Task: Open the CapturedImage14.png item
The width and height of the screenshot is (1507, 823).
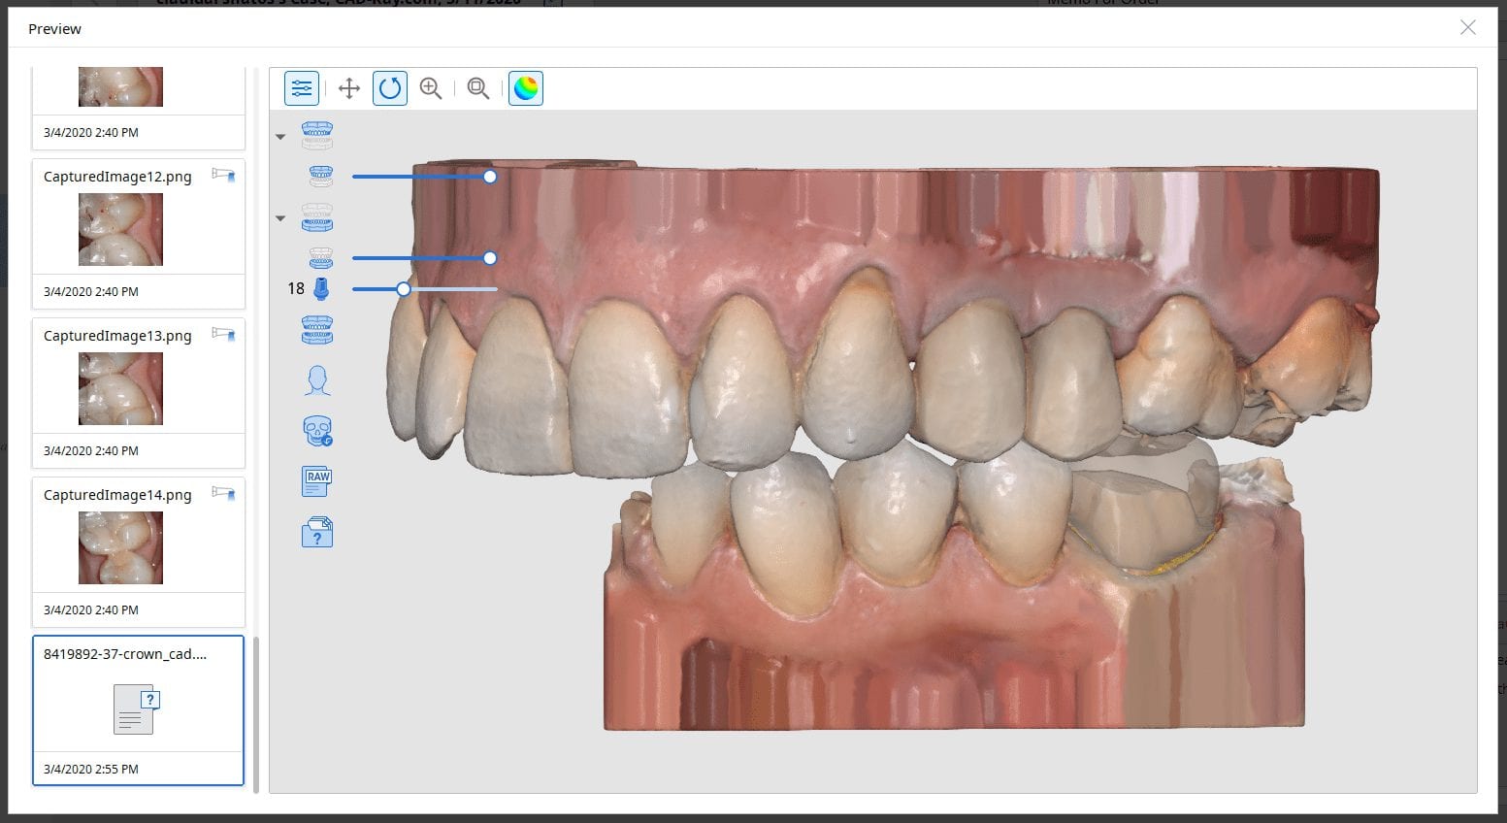Action: pos(120,547)
